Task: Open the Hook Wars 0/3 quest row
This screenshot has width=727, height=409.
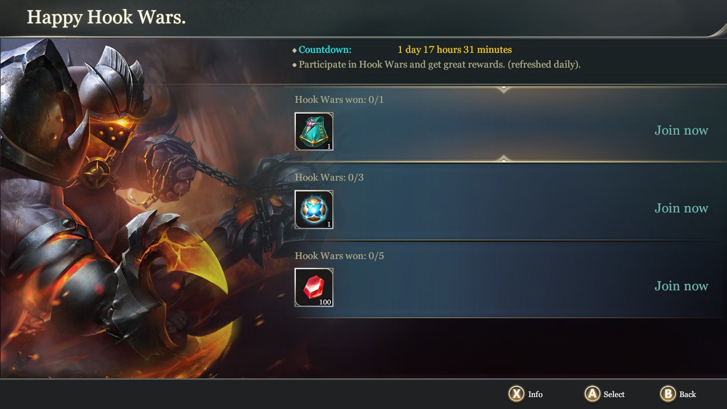Action: coord(505,202)
